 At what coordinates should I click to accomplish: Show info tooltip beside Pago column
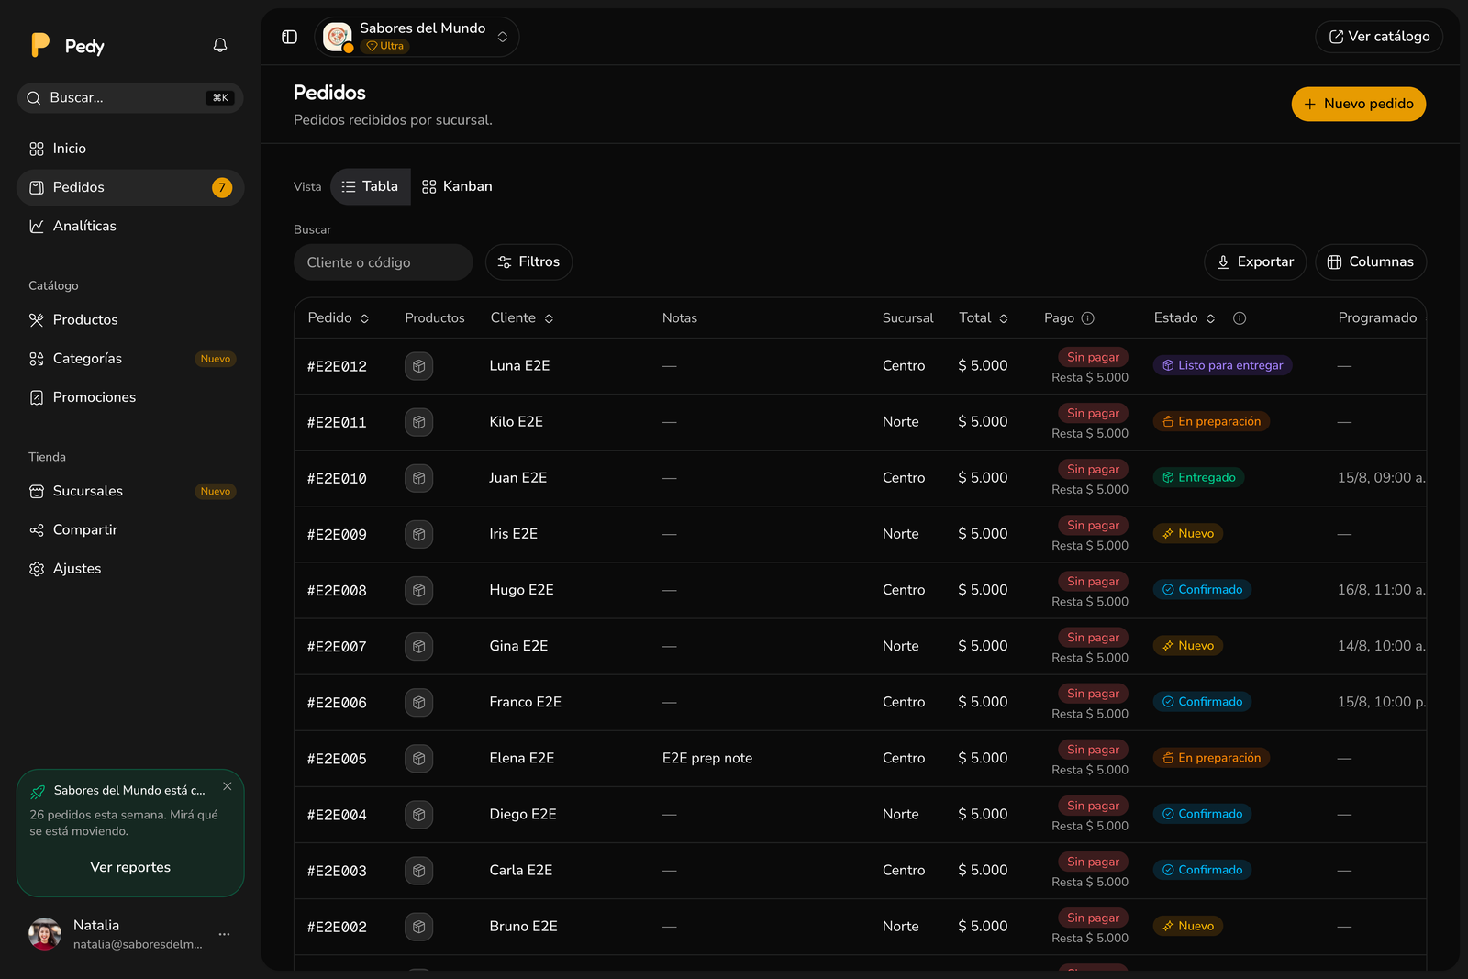click(x=1088, y=318)
